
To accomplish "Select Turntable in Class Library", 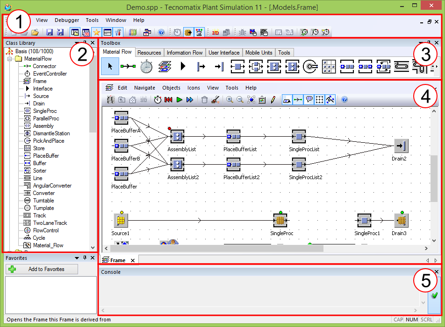I will click(x=43, y=201).
